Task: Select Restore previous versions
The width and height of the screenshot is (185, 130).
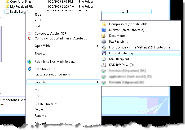Action: tap(52, 74)
